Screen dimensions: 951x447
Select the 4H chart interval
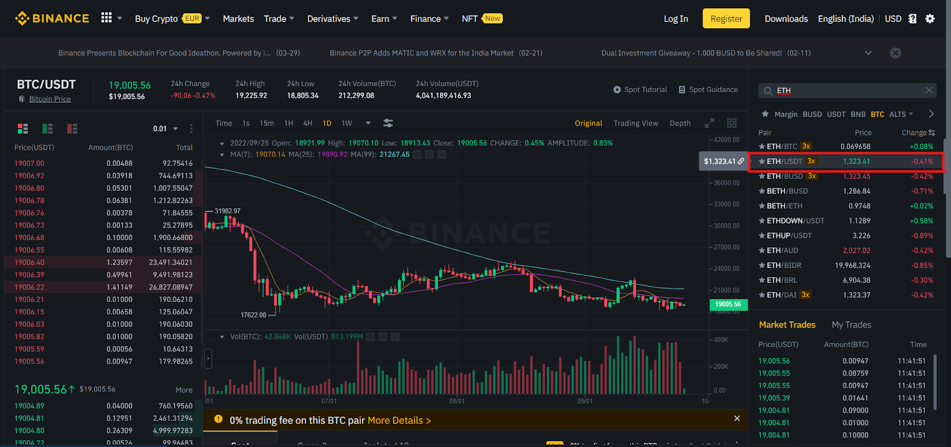tap(308, 123)
